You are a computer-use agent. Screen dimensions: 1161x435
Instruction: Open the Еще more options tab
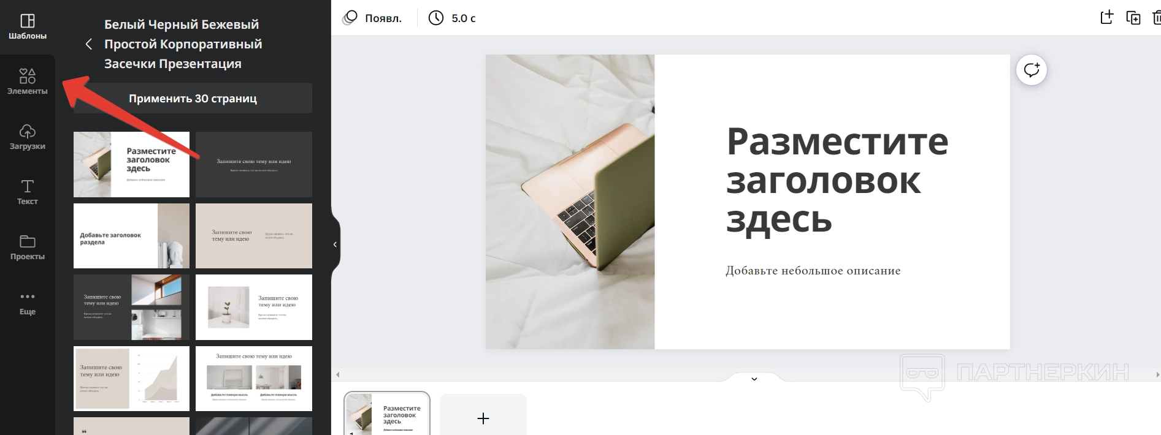coord(27,303)
